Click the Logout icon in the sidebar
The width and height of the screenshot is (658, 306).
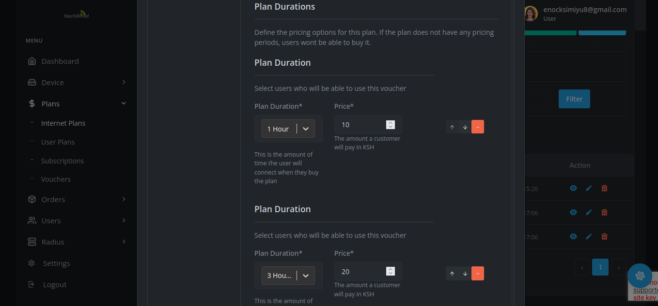31,284
